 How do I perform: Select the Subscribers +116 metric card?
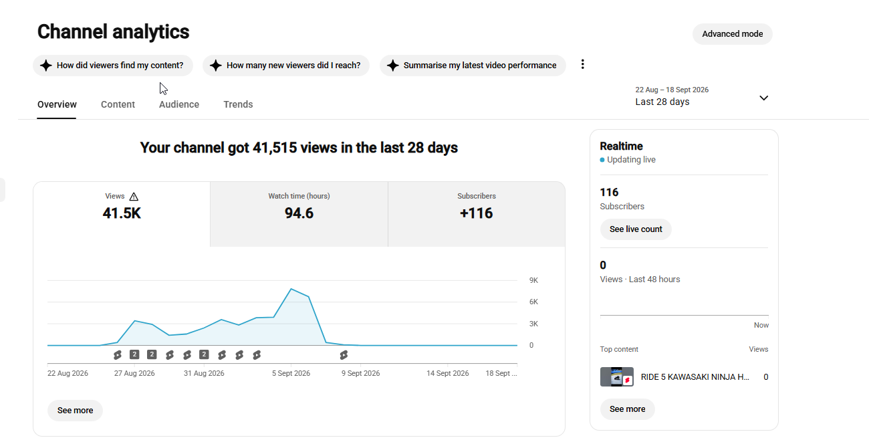(x=477, y=214)
